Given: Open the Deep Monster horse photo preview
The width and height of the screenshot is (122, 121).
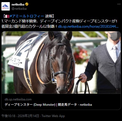Looking at the screenshot, I should [x=61, y=62].
